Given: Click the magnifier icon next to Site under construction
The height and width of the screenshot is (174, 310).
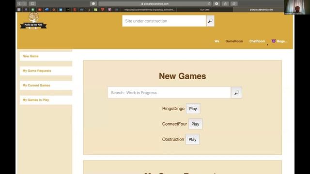Looking at the screenshot, I should point(210,21).
